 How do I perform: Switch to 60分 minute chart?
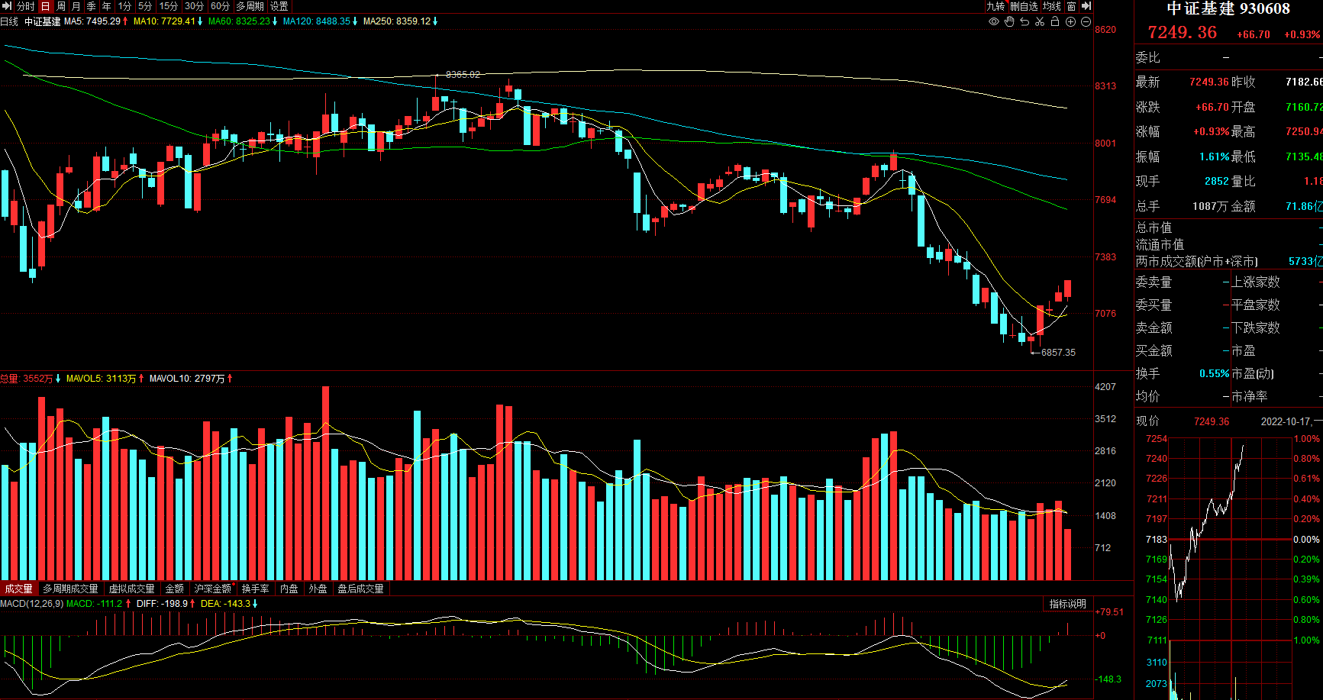tap(221, 6)
